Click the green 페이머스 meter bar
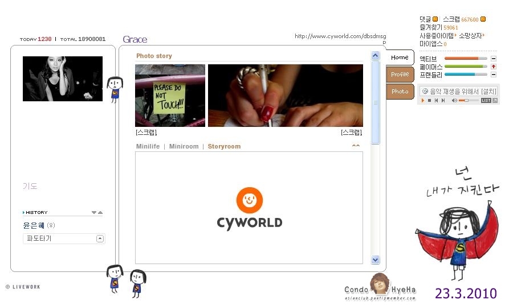This screenshot has width=509, height=305. point(466,67)
